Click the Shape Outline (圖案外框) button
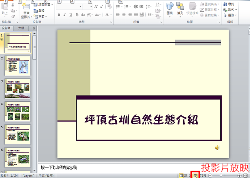The height and width of the screenshot is (178, 250). (209, 10)
